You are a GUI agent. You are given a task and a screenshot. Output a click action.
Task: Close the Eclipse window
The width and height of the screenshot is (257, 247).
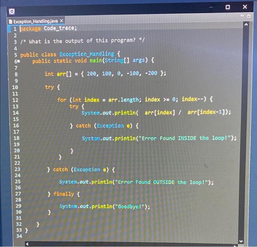245,7
